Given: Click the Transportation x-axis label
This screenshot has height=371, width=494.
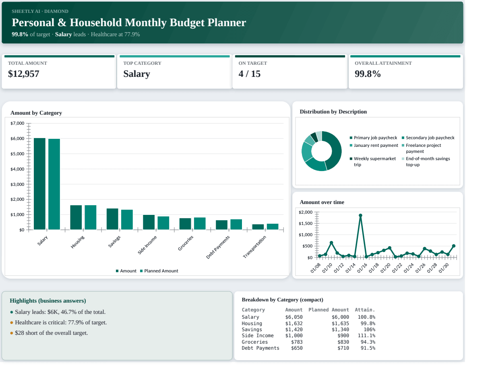Looking at the screenshot, I should tap(255, 247).
